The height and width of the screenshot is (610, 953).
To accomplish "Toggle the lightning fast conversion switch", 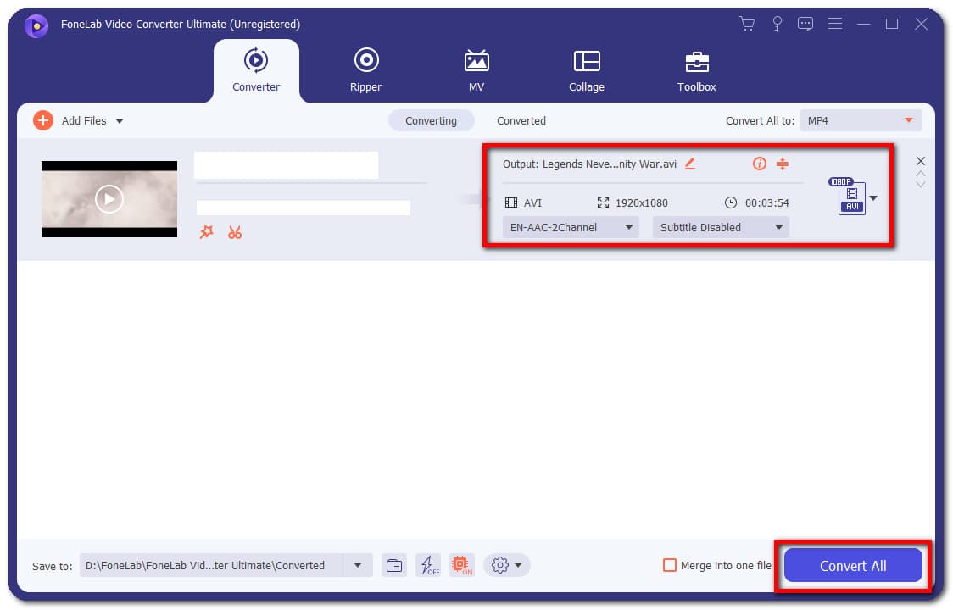I will pyautogui.click(x=428, y=565).
